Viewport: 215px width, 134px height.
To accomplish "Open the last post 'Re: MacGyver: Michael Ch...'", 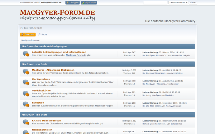I will tap(155, 55).
